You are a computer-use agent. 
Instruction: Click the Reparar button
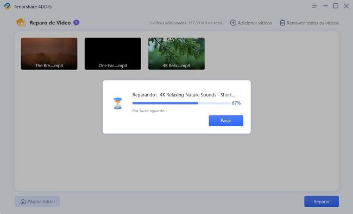click(322, 202)
